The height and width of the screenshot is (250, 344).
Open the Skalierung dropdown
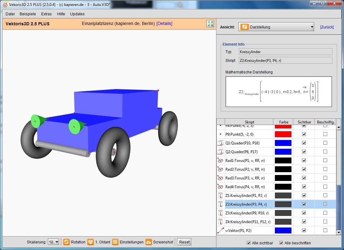[53, 242]
